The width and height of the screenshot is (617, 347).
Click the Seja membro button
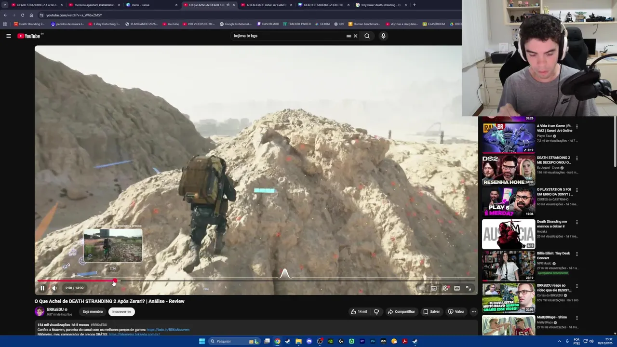tap(93, 312)
